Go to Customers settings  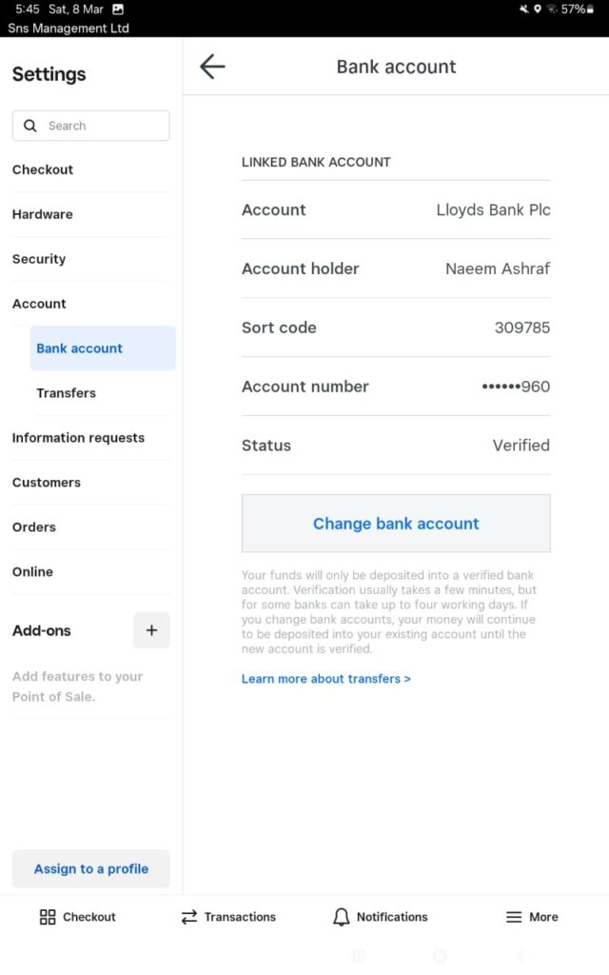(47, 483)
